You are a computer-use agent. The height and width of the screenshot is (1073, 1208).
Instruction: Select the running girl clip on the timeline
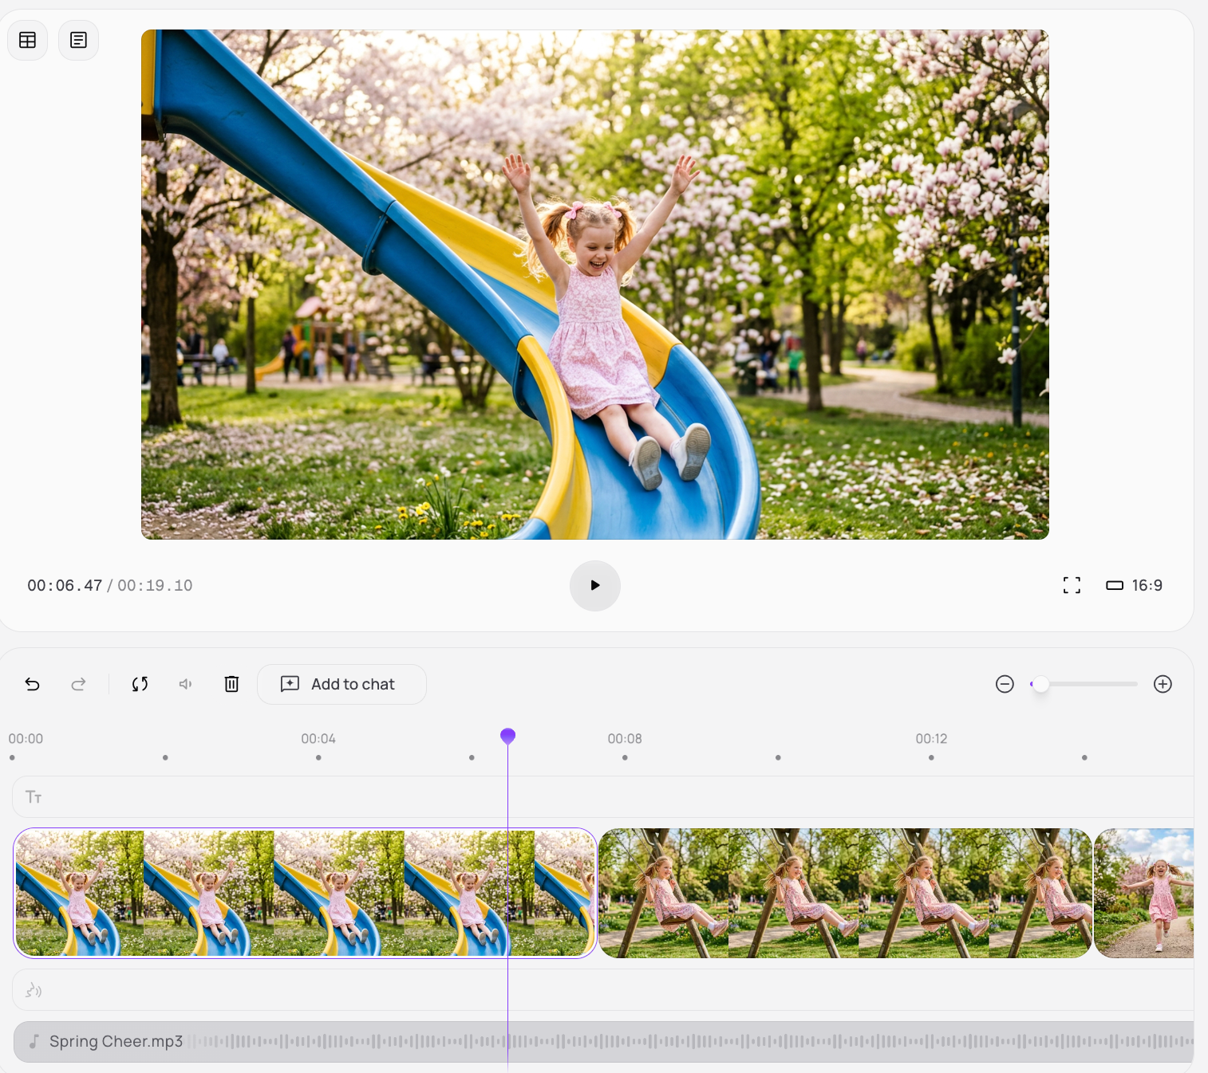tap(1144, 893)
